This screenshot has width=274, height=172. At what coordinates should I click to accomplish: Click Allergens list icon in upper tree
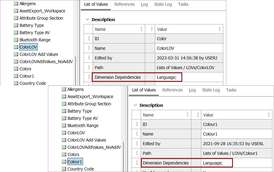click(x=16, y=4)
